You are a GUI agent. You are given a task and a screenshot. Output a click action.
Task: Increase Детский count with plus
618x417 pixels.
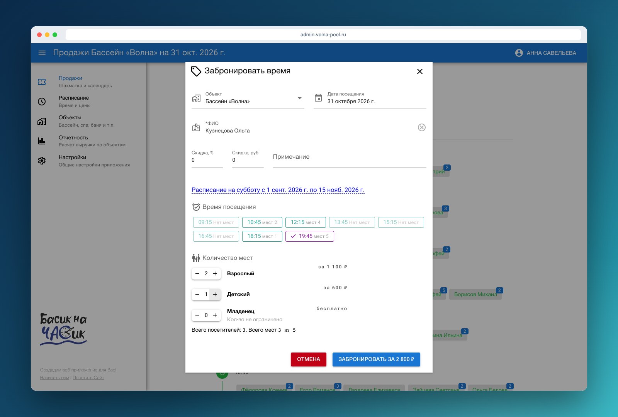tap(215, 294)
